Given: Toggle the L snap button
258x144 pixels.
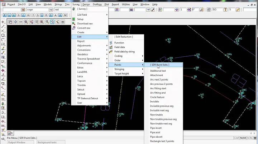Looking at the screenshot, I should pos(9,15).
